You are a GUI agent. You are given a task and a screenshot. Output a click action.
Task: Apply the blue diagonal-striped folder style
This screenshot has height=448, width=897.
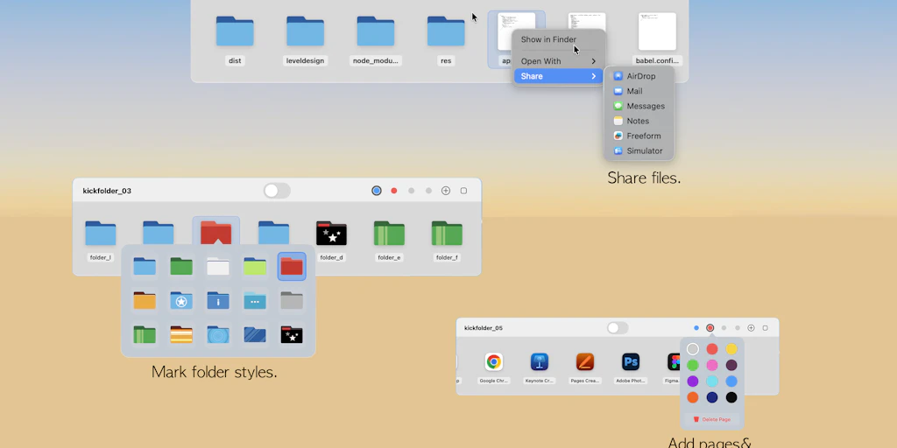pos(255,334)
